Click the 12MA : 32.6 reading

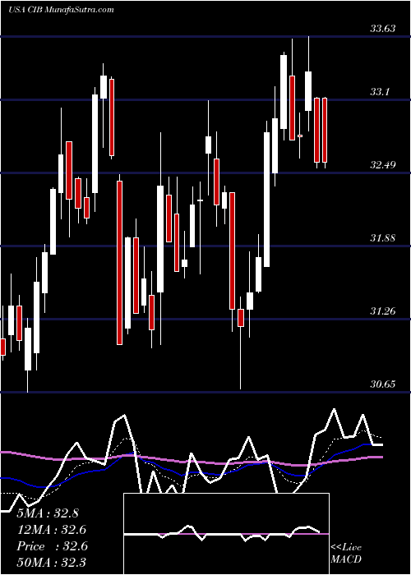tap(52, 530)
